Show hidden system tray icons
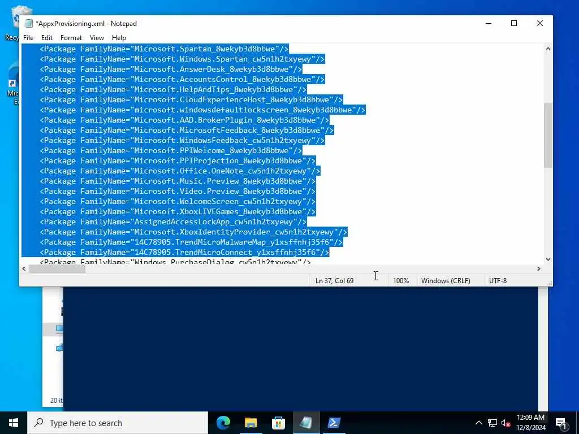The width and height of the screenshot is (579, 434). pos(478,423)
